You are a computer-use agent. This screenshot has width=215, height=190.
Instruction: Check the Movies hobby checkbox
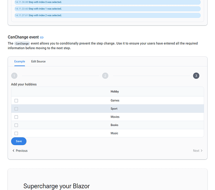click(16, 117)
